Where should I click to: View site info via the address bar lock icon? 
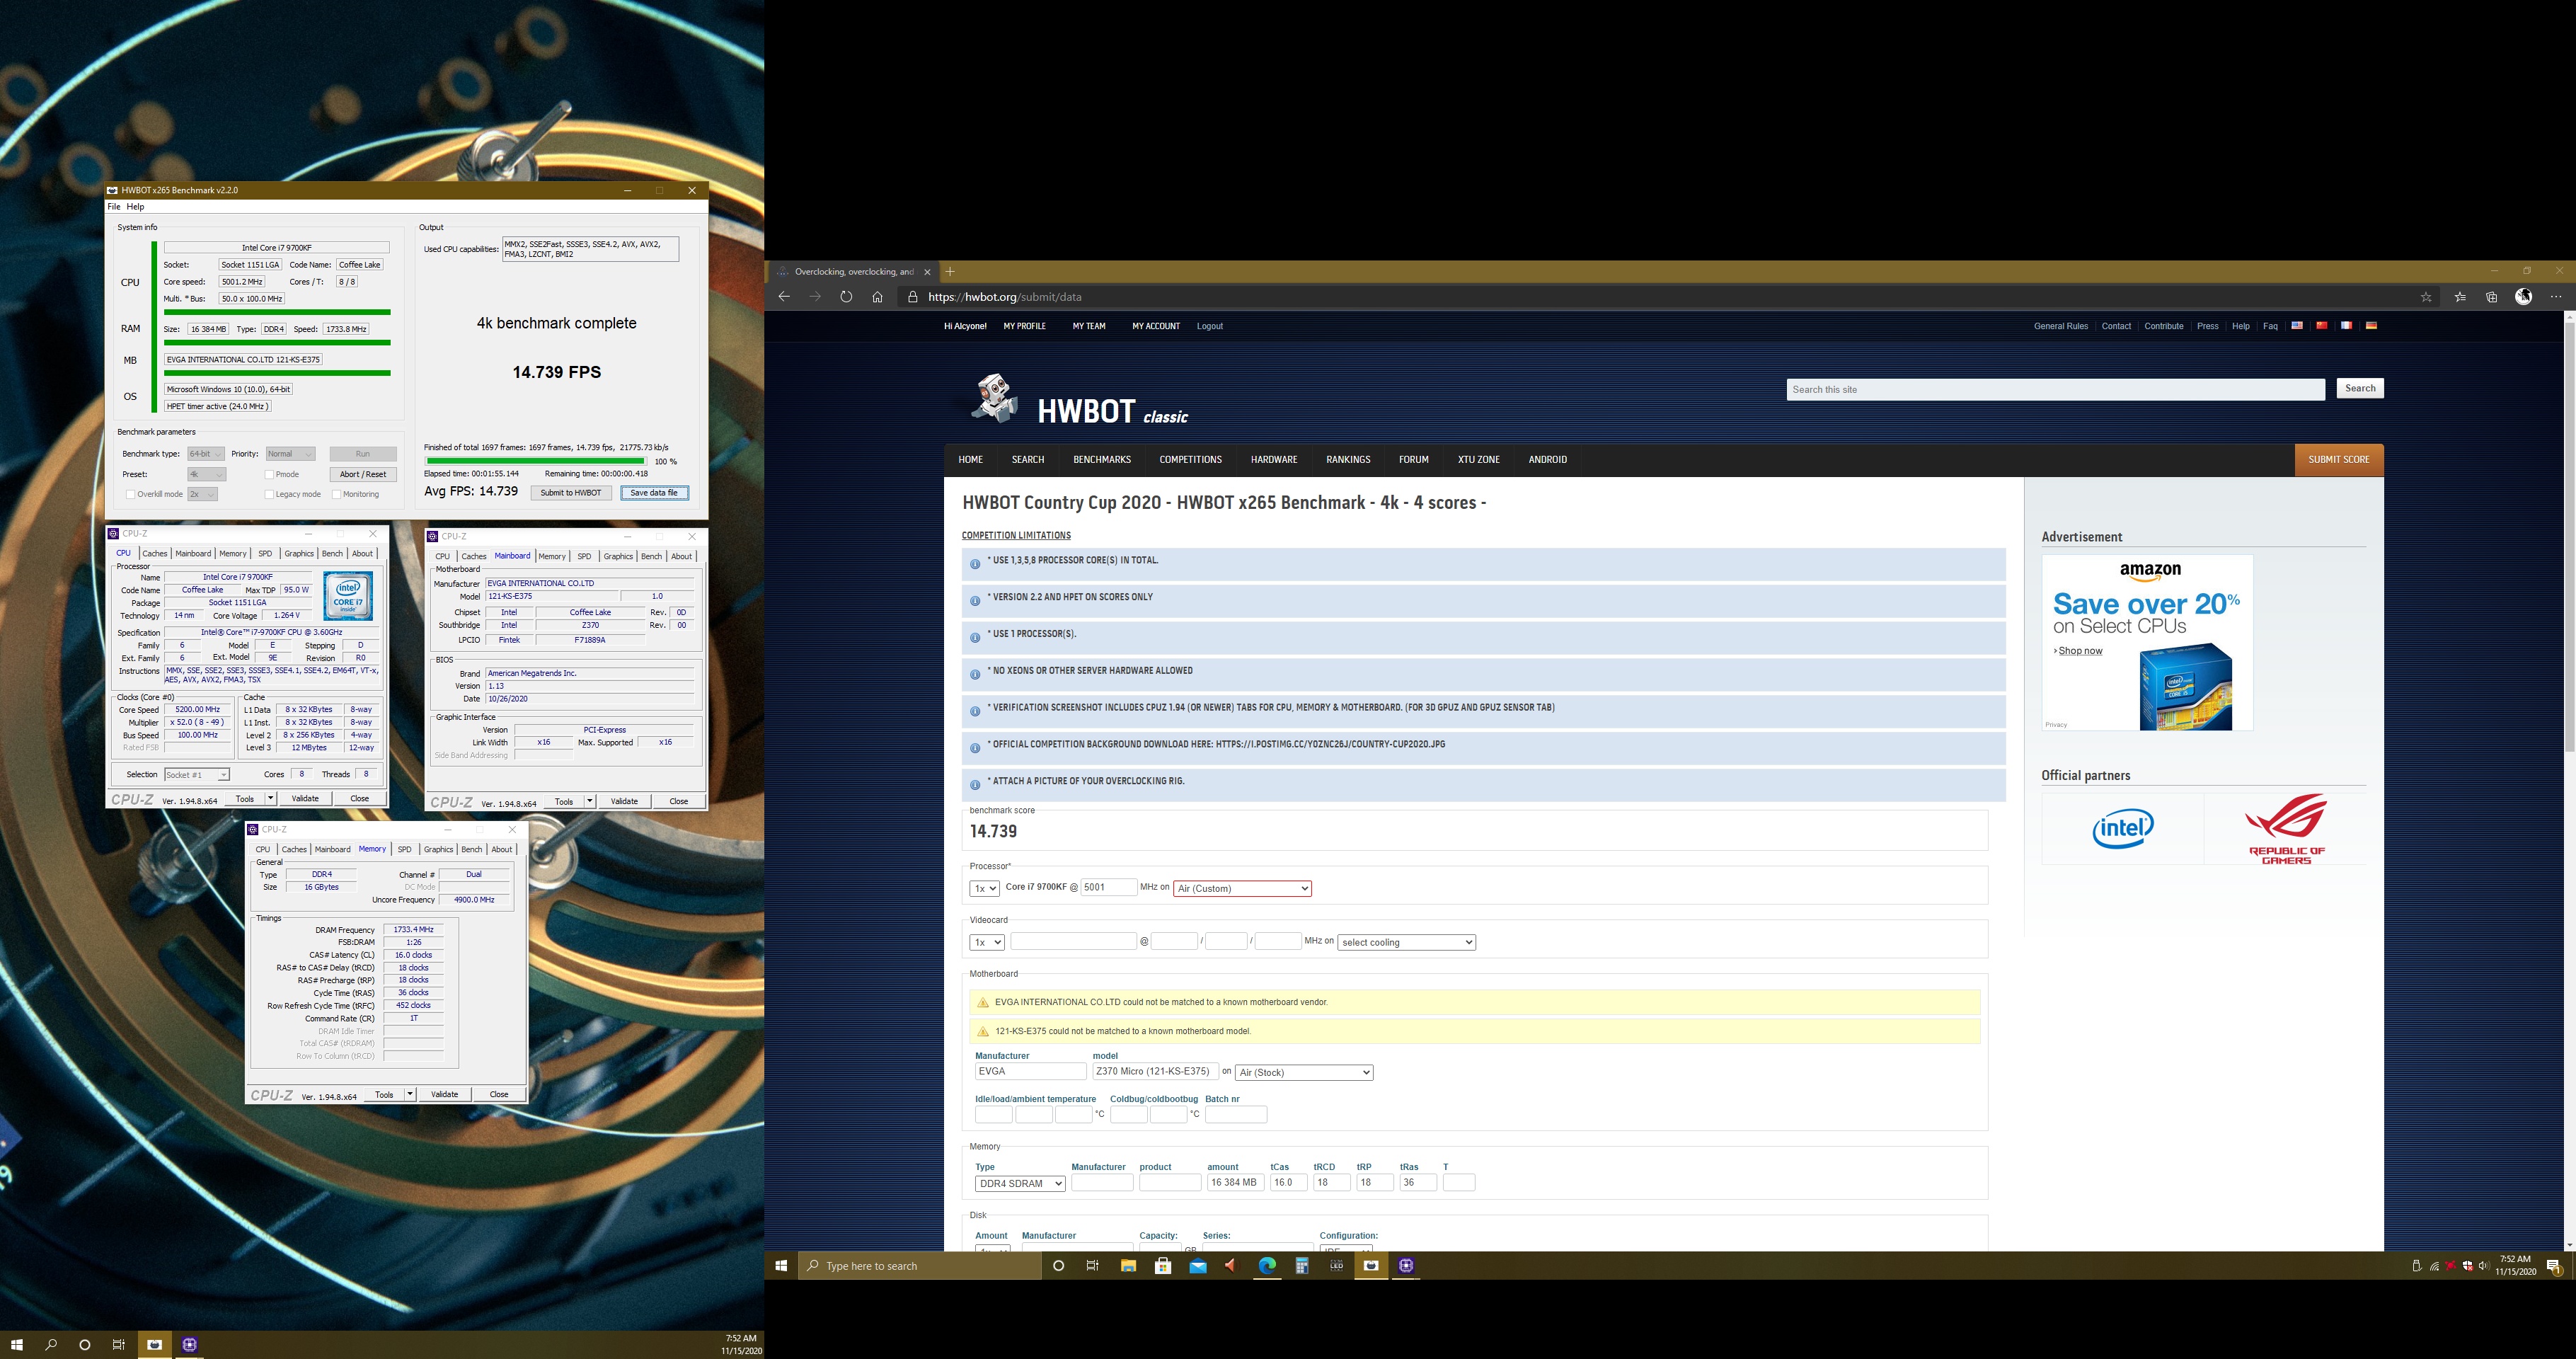(x=912, y=297)
